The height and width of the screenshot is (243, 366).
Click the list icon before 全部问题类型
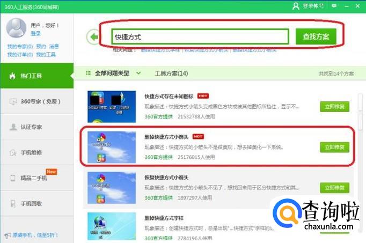click(88, 73)
